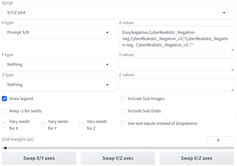Expand the X type Prompt S/R dropdown
Image resolution: width=237 pixels, height=166 pixels.
tap(59, 32)
